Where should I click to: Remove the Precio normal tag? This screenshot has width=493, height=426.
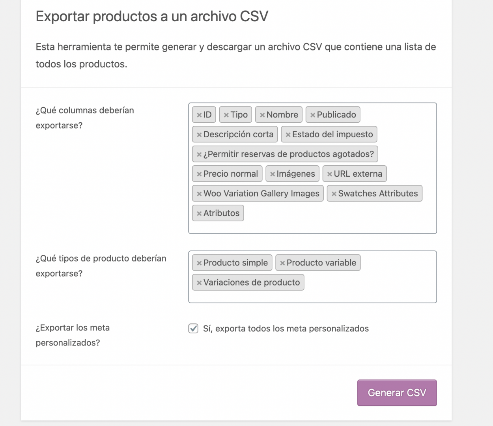click(x=199, y=174)
